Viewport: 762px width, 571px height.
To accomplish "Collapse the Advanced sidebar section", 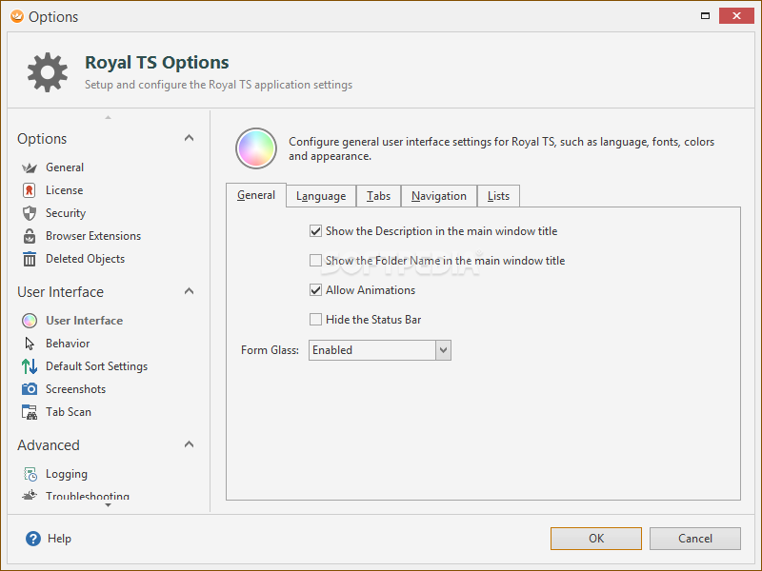I will pyautogui.click(x=189, y=444).
